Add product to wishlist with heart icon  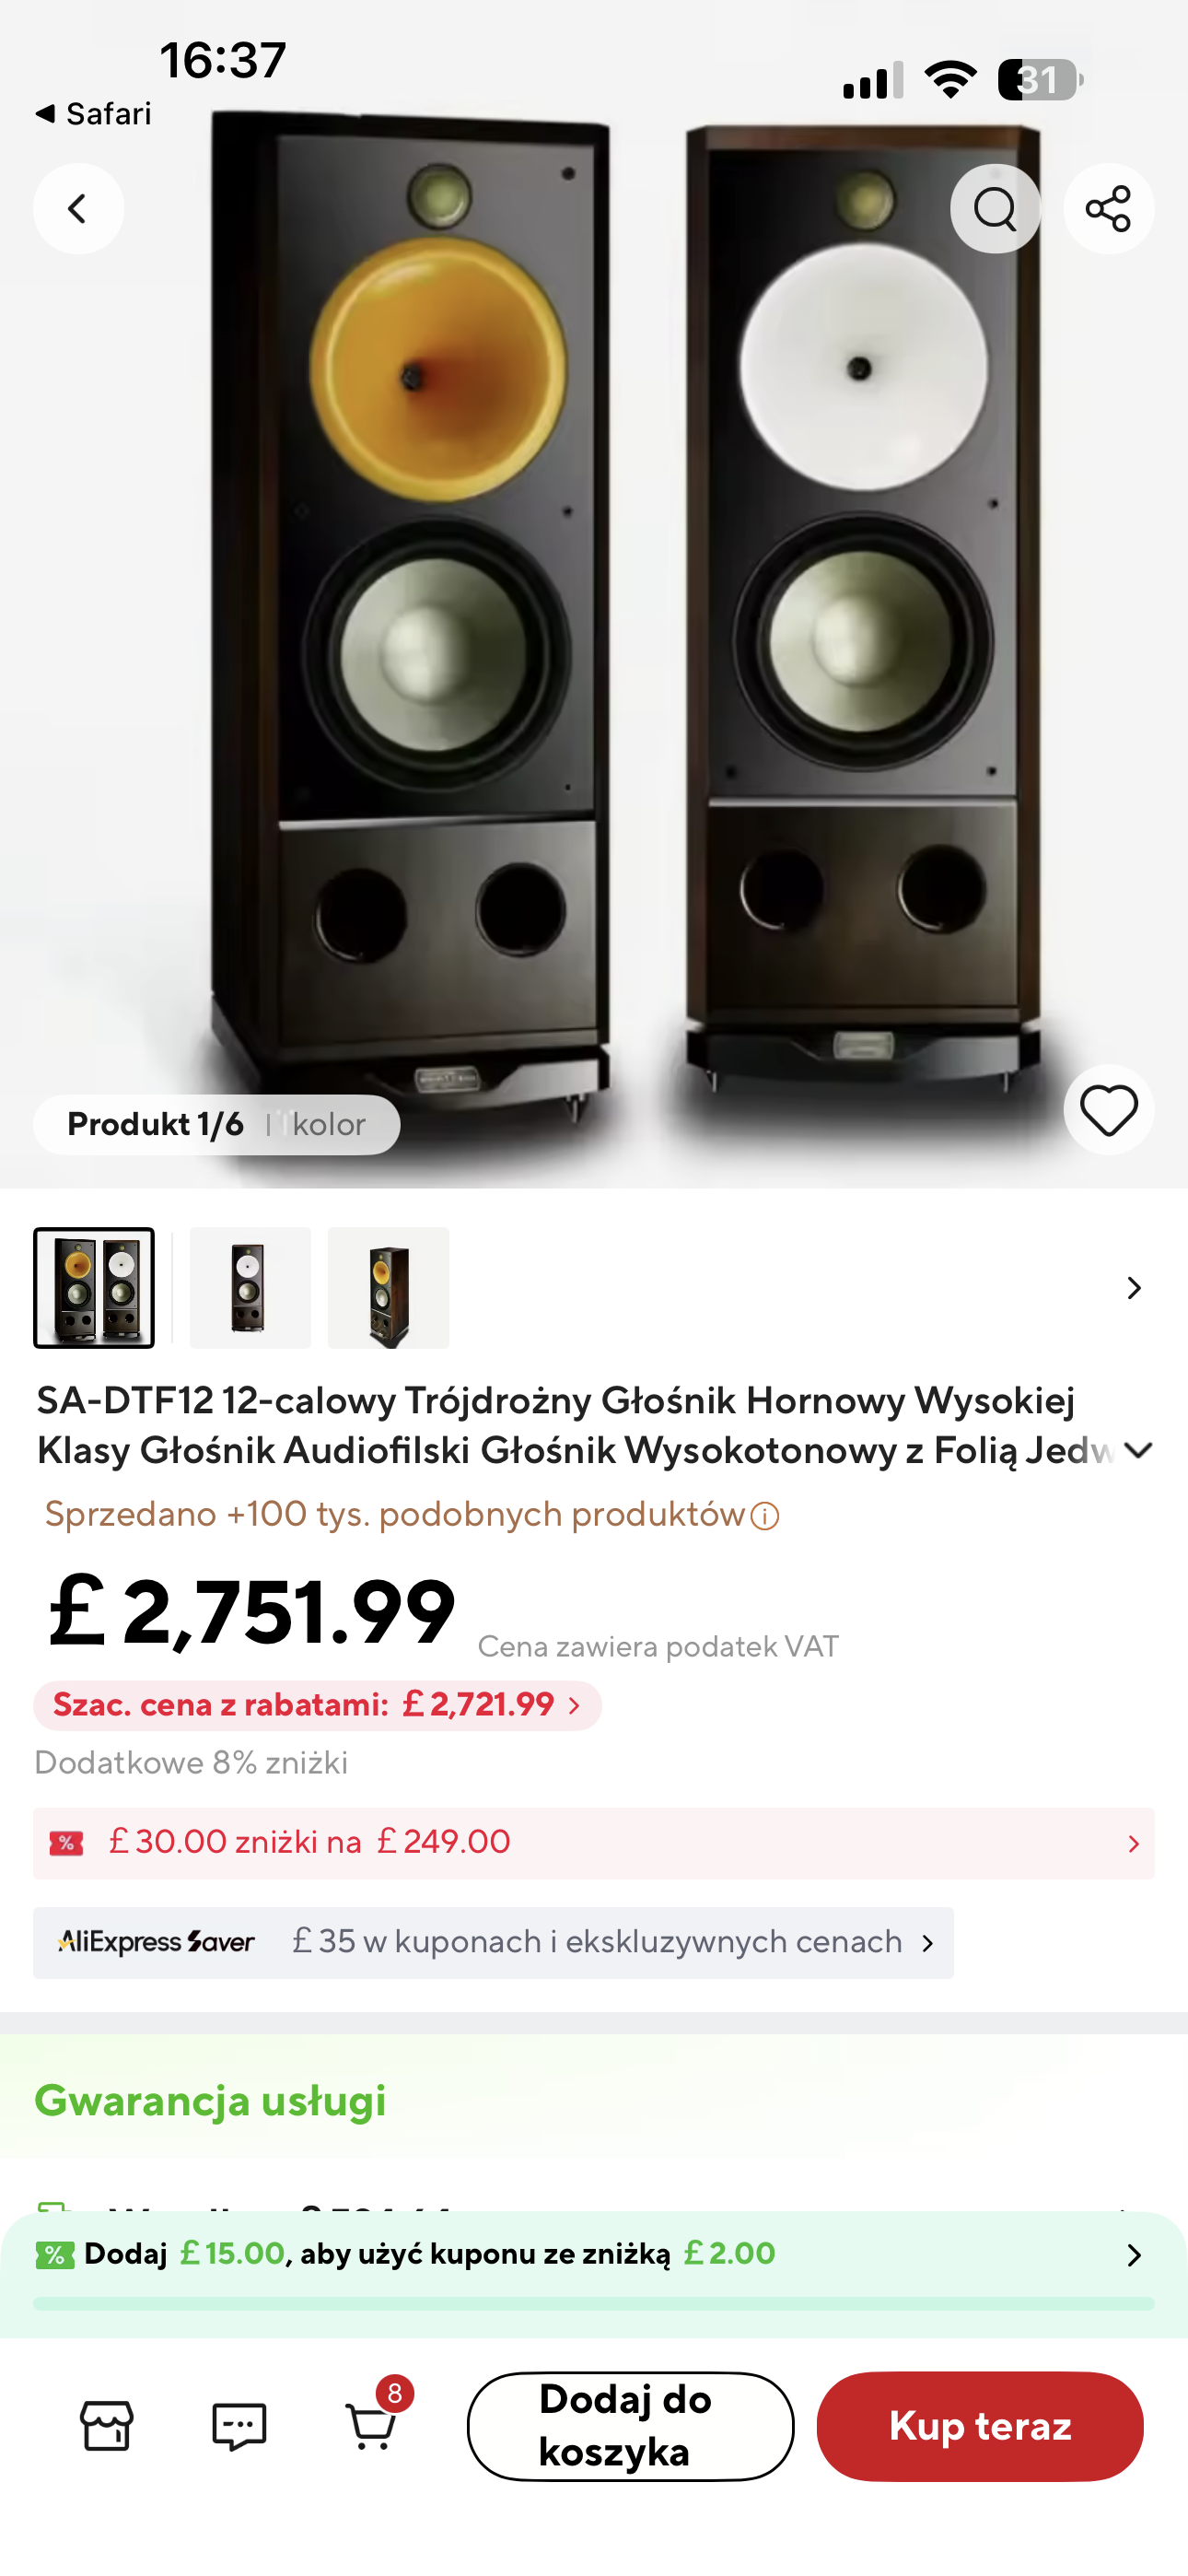click(x=1108, y=1111)
